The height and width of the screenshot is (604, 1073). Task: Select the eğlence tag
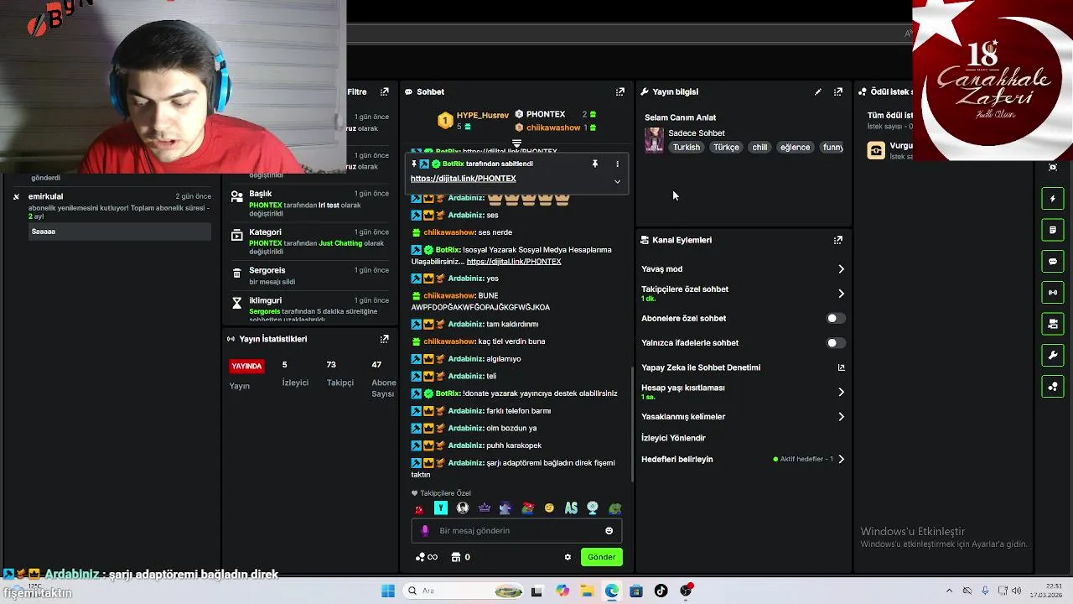[x=795, y=148]
